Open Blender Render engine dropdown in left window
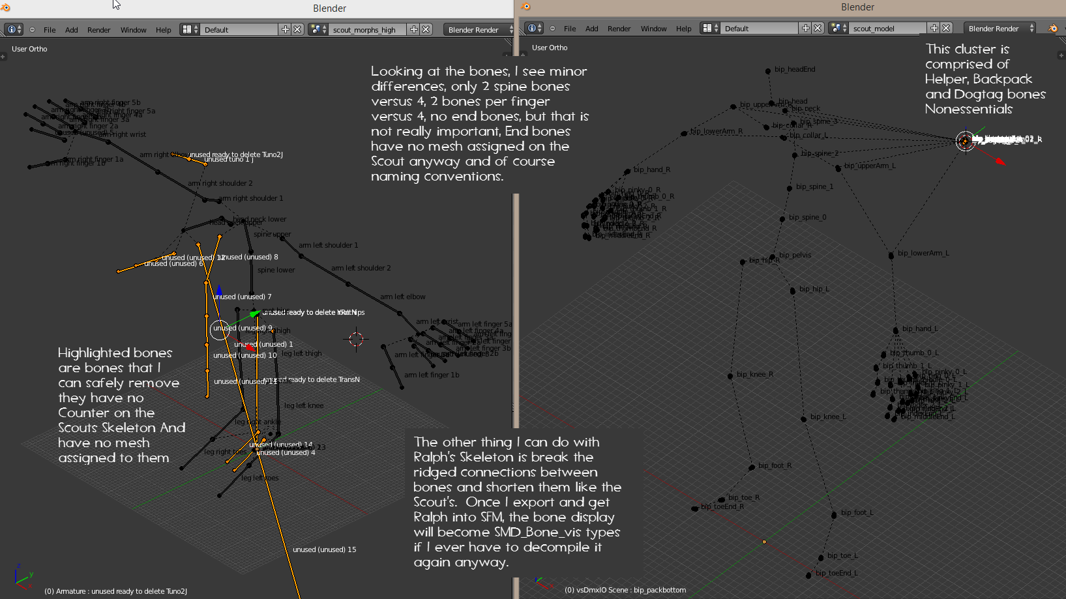This screenshot has height=599, width=1066. point(478,29)
